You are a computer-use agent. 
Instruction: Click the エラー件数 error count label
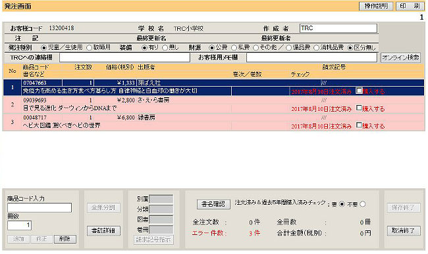(209, 233)
